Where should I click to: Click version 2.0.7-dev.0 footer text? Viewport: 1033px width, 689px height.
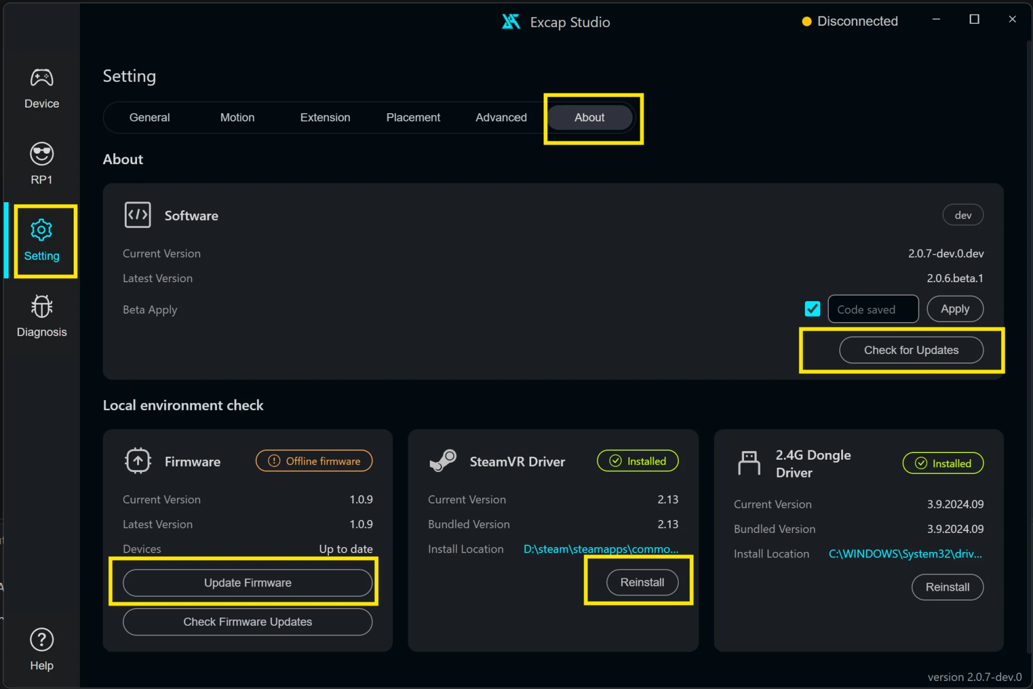click(x=975, y=677)
